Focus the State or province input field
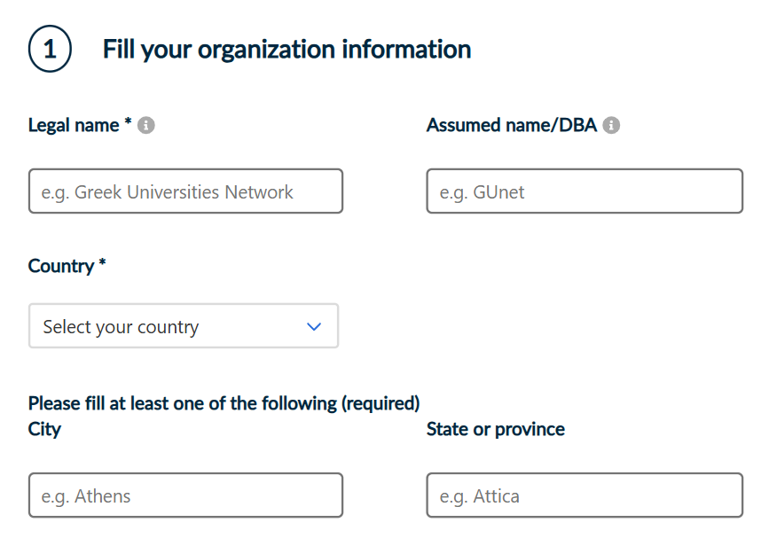Viewport: 769px width, 538px height. 585,495
